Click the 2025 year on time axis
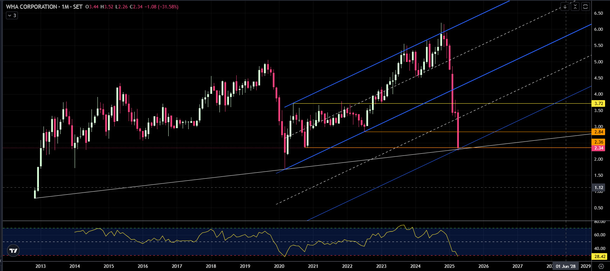 (x=449, y=266)
